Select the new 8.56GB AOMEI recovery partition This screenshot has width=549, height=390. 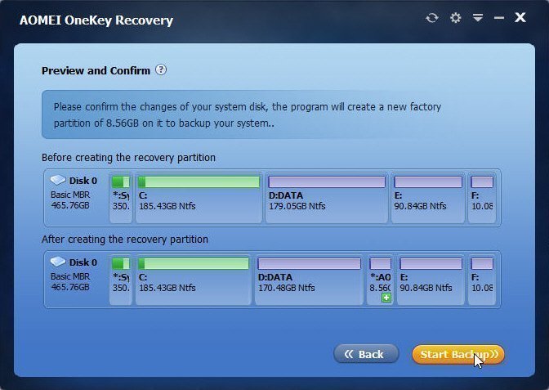380,280
